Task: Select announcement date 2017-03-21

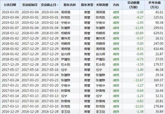Action: pos(10,85)
